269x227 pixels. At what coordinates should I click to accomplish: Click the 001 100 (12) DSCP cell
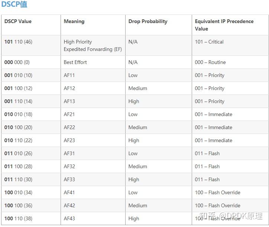click(x=18, y=89)
